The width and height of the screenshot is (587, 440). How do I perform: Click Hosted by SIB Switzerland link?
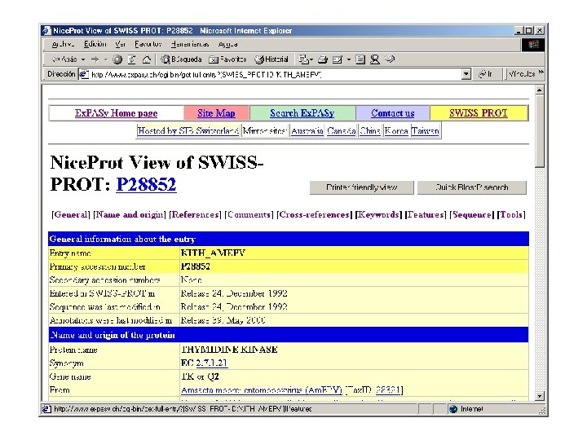click(188, 131)
